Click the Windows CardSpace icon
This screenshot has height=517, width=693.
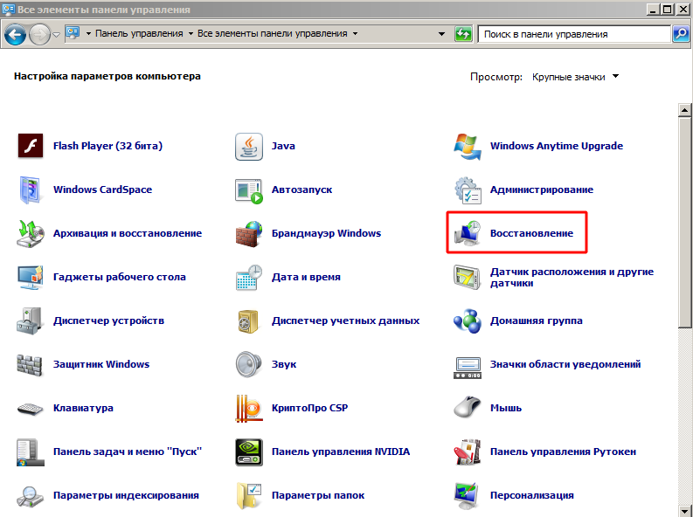tap(30, 190)
